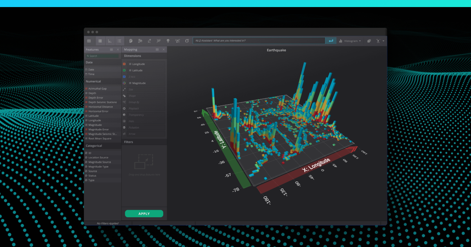471x247 pixels.
Task: Expand the export options dropdown arrow
Action: tap(383, 41)
